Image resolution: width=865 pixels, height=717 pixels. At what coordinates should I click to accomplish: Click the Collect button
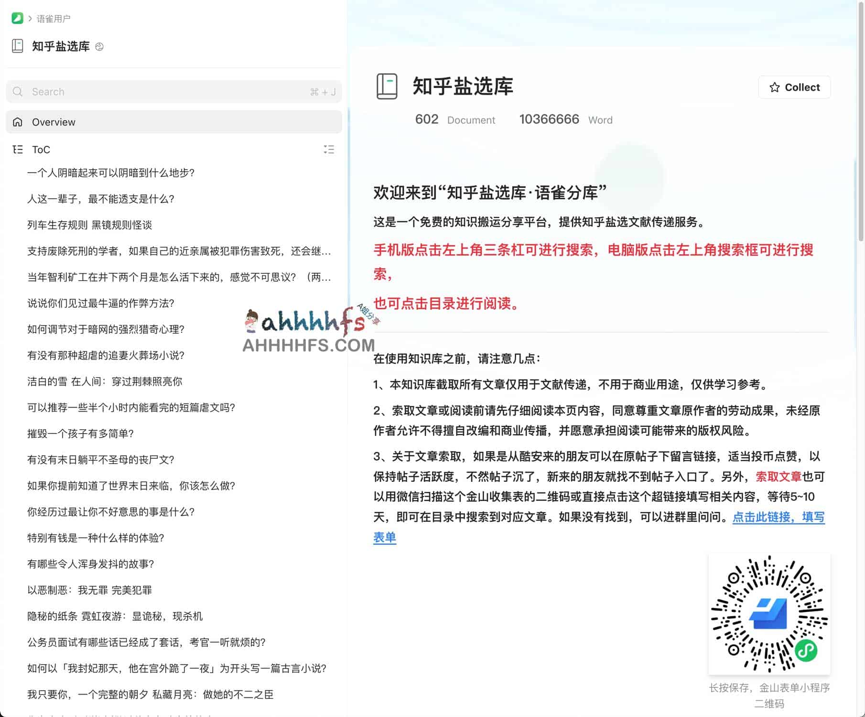pyautogui.click(x=794, y=87)
